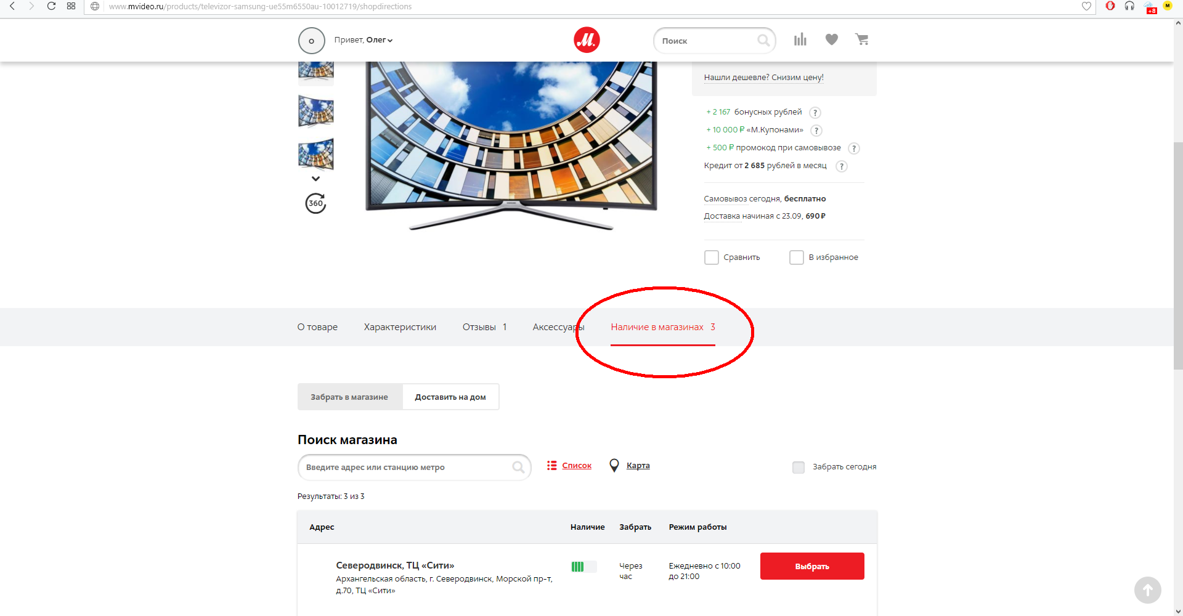Select the third TV thumbnail image
The image size is (1183, 616).
pos(316,154)
